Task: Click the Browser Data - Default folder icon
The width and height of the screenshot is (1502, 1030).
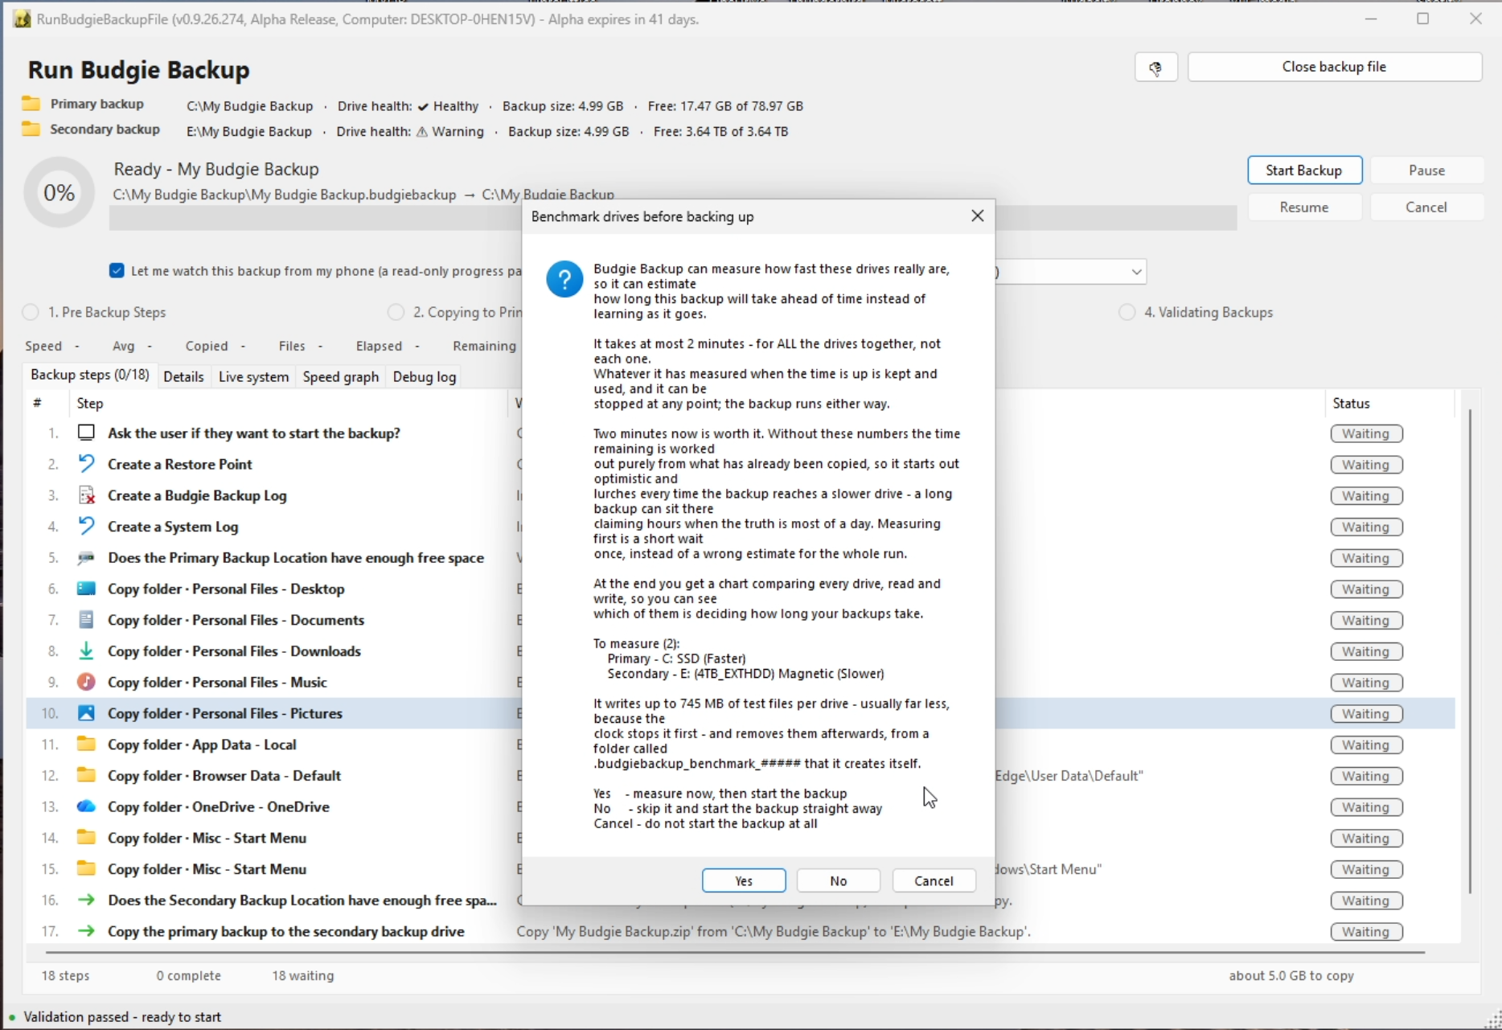Action: click(x=86, y=775)
